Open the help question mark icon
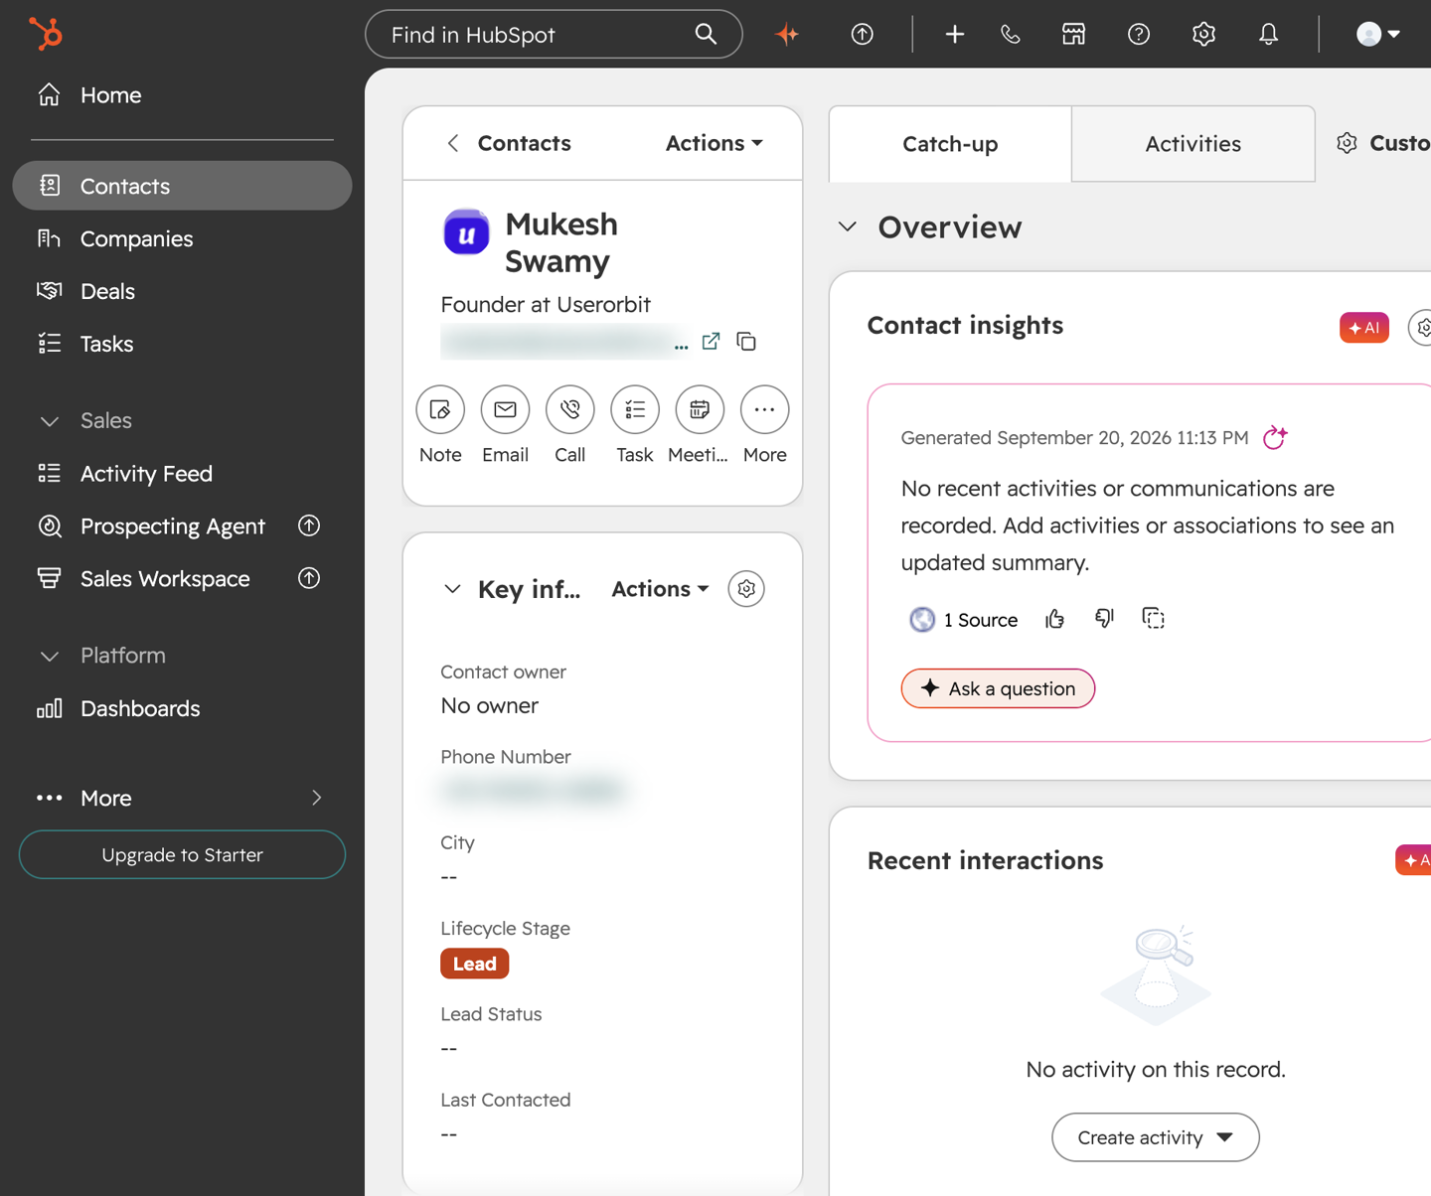The width and height of the screenshot is (1431, 1196). 1139,34
